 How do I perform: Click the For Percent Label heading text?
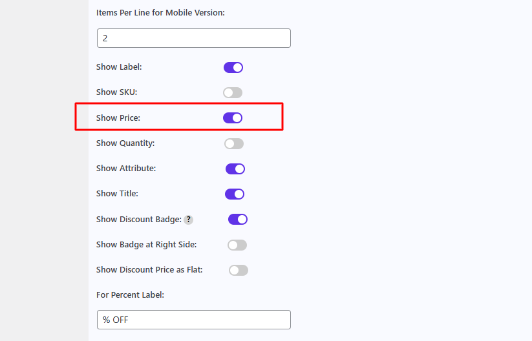pos(131,295)
